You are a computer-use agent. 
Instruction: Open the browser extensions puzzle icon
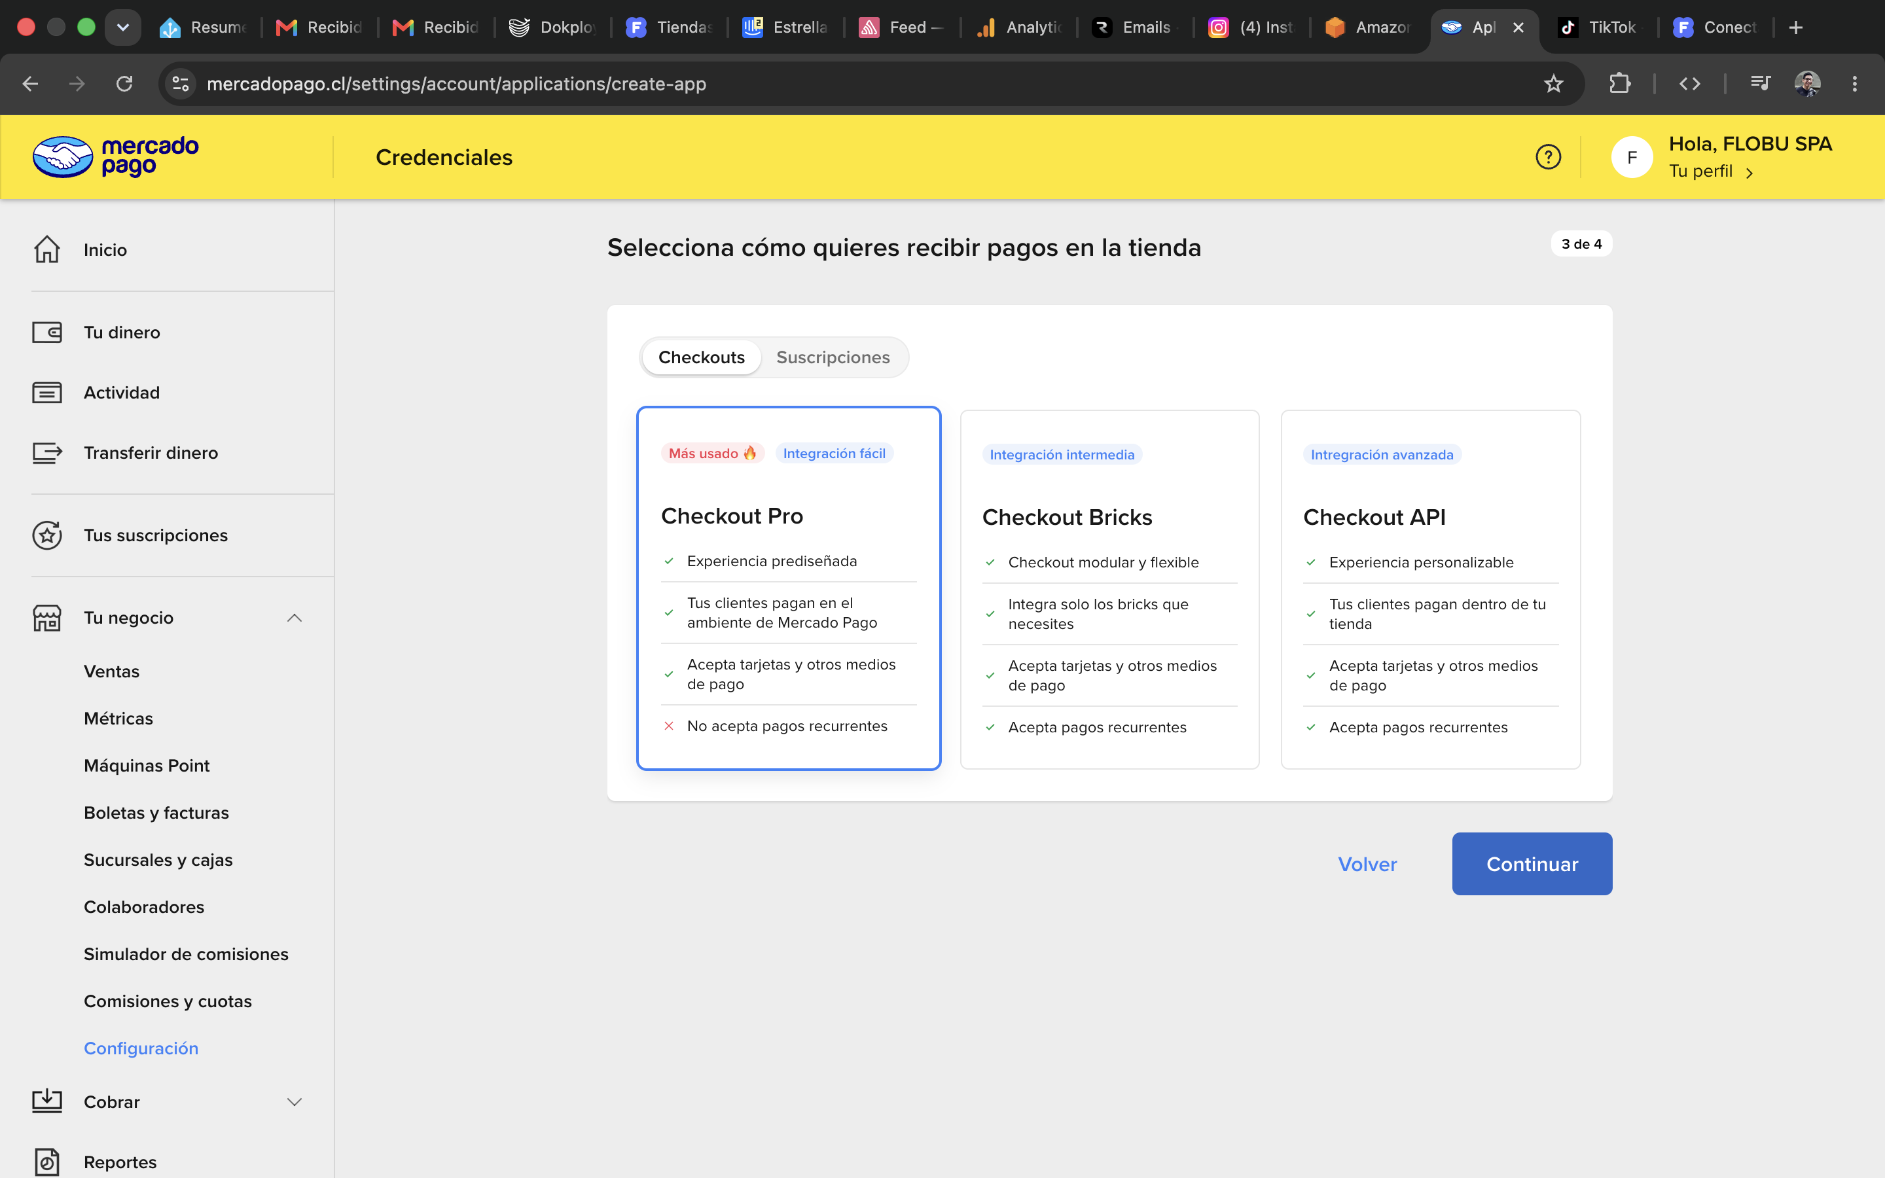point(1619,83)
